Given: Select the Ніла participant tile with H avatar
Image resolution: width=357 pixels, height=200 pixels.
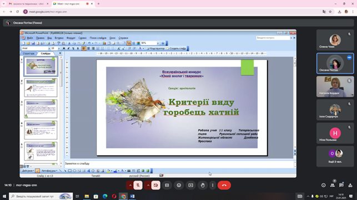Looking at the screenshot, I should click(335, 133).
